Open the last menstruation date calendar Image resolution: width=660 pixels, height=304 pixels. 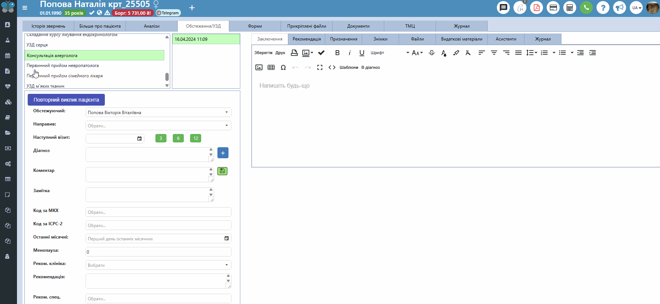227,238
